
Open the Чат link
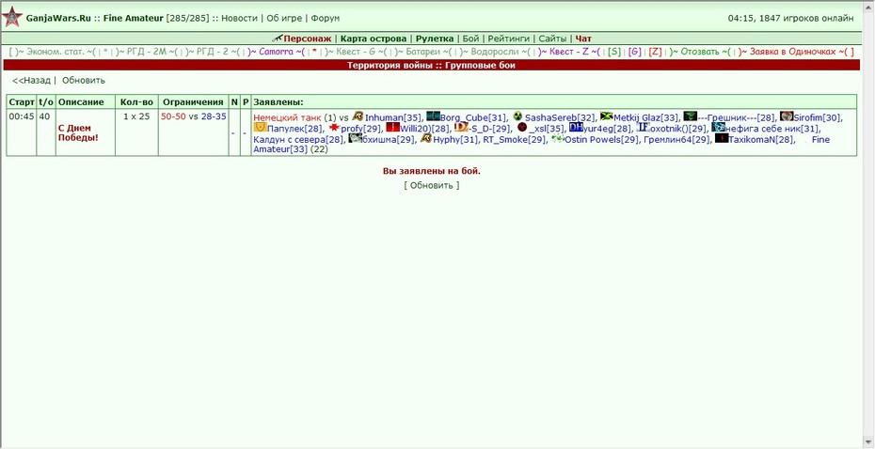(583, 39)
